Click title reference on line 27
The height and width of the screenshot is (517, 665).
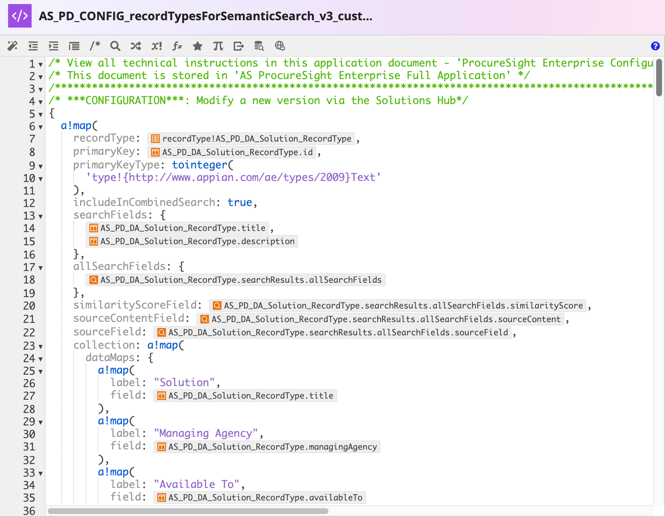pos(245,396)
